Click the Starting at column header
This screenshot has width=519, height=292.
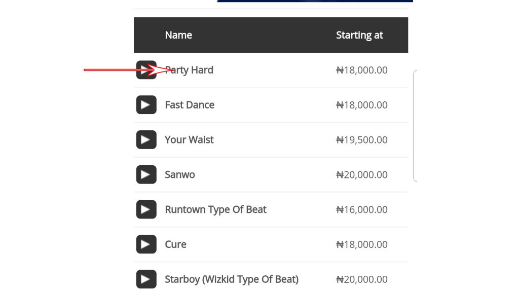359,35
